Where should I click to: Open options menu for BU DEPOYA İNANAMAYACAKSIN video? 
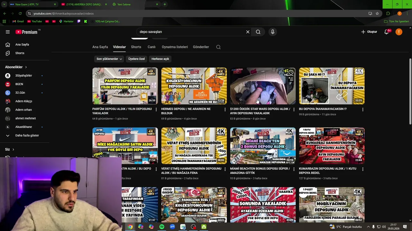coord(363,109)
